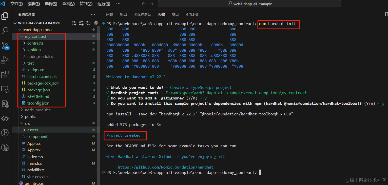
Task: Click the 'Welcome to Hardhat v2.22.3' text
Action: coord(136,77)
